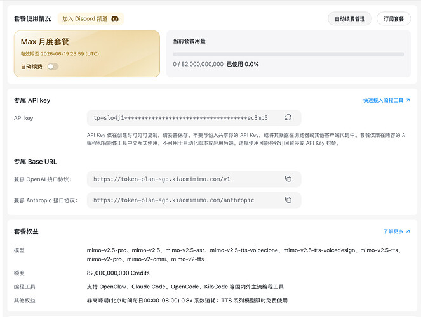Image resolution: width=421 pixels, height=317 pixels.
Task: Copy the Anthropic-compatible base URL
Action: [288, 200]
